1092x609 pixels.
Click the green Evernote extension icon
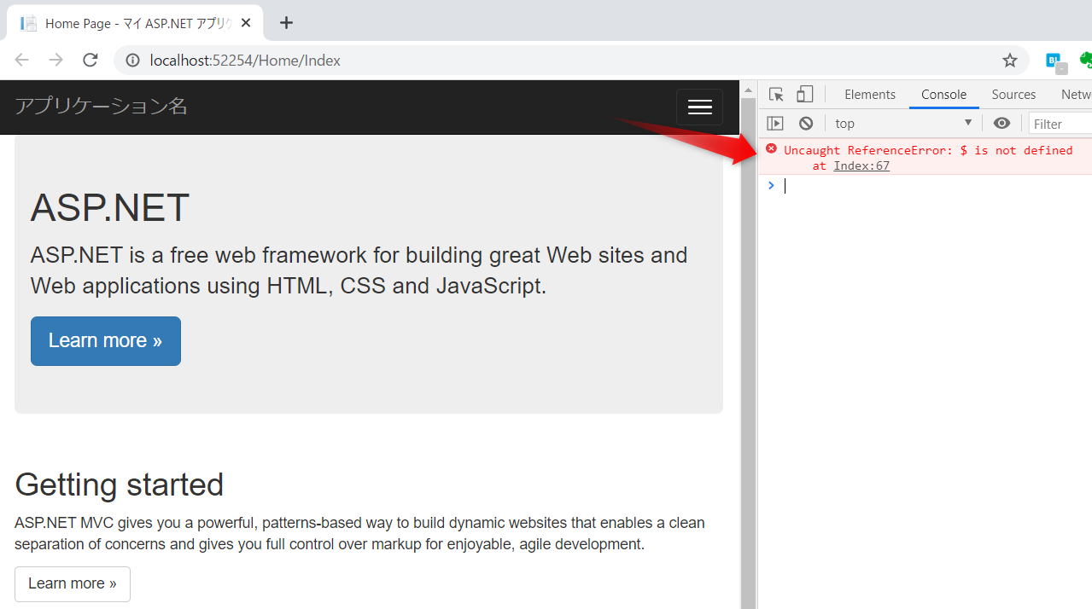coord(1085,61)
